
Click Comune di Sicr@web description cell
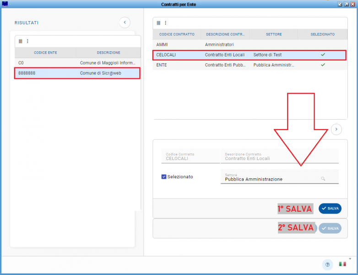[100, 73]
